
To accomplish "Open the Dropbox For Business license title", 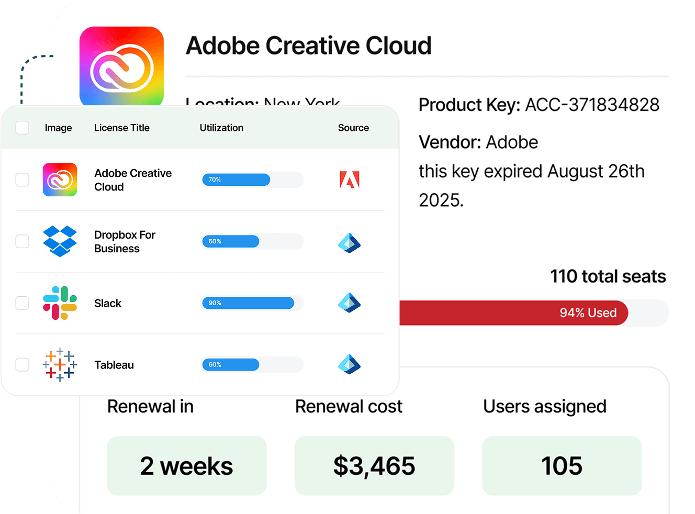I will pos(125,242).
